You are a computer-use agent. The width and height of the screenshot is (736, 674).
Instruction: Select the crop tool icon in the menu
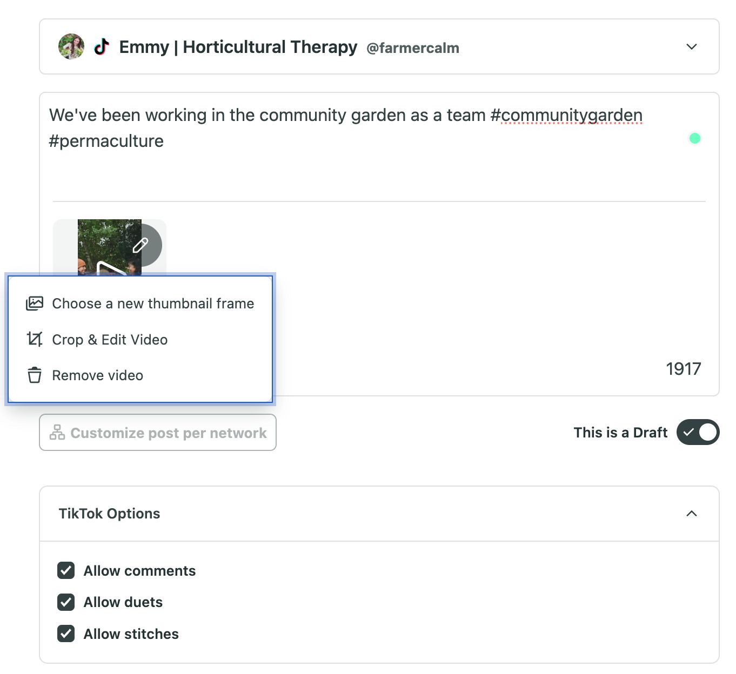[x=35, y=339]
